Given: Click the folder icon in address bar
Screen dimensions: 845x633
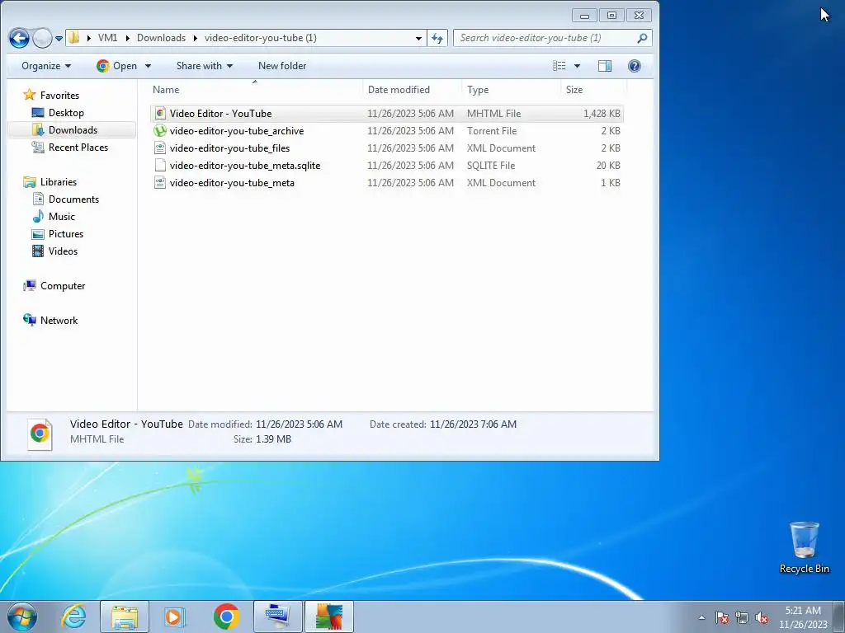Looking at the screenshot, I should (x=74, y=38).
